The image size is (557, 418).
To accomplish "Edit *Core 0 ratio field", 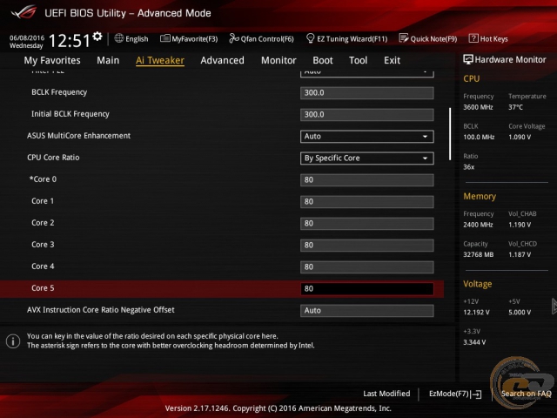I will 367,180.
